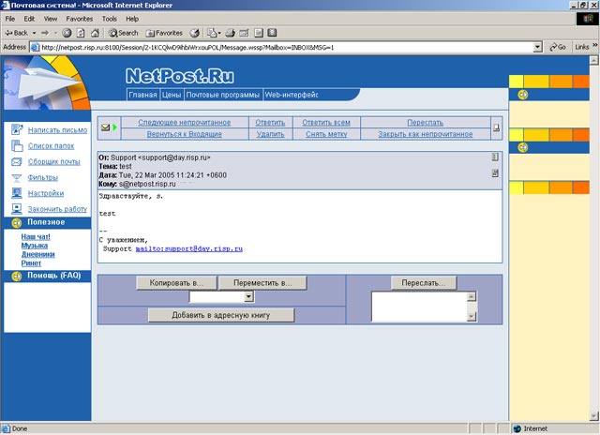Open the Почтовые программы tab

pyautogui.click(x=223, y=95)
